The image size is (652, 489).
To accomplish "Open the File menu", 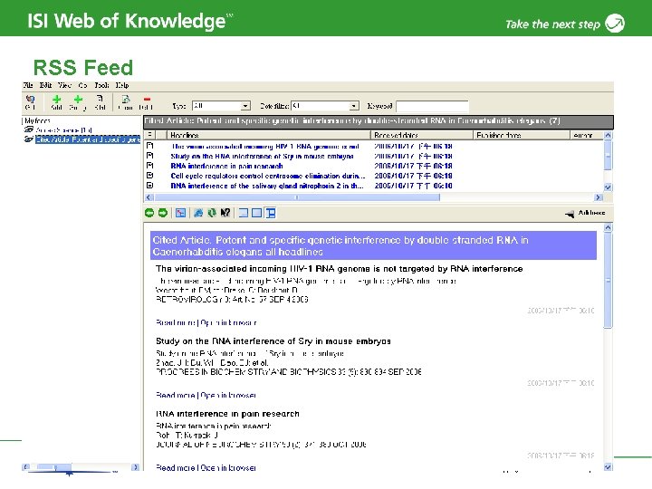I will [28, 85].
